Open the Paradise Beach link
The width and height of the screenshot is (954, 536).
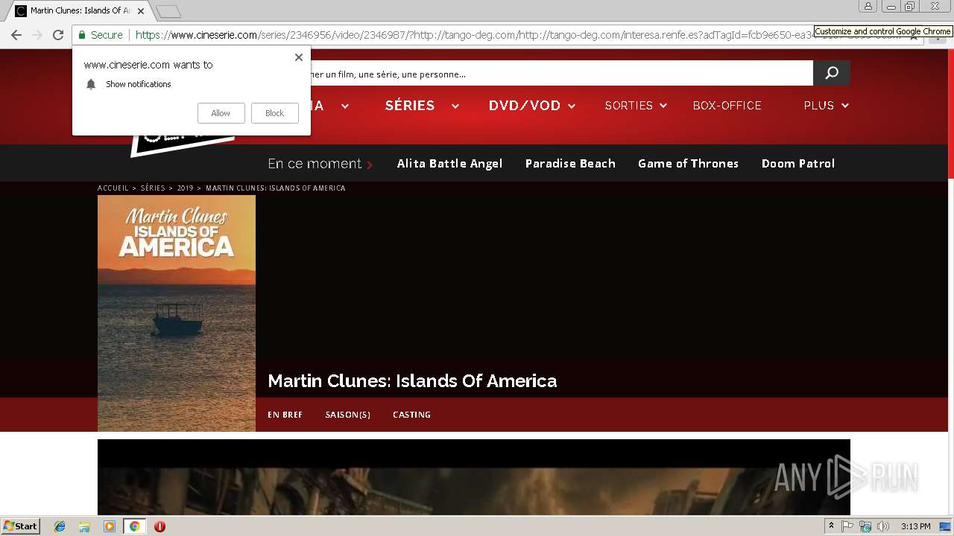coord(570,164)
